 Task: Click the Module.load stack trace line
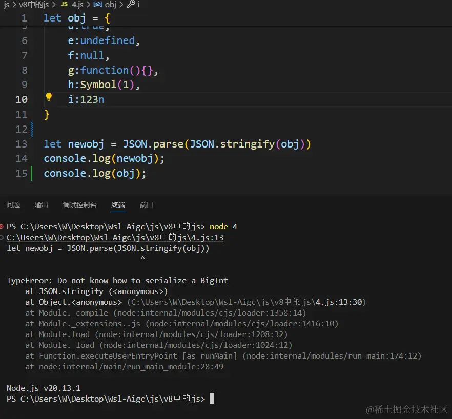(x=156, y=334)
